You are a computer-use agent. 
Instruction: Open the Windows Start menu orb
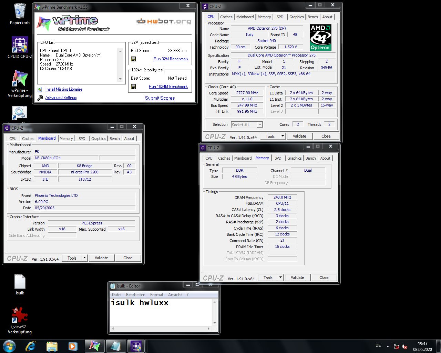point(9,346)
